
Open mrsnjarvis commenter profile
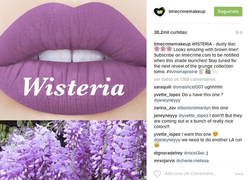point(164,161)
